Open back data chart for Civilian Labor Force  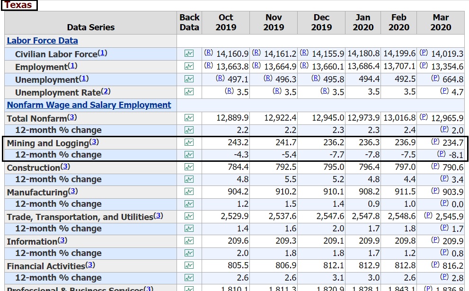189,54
